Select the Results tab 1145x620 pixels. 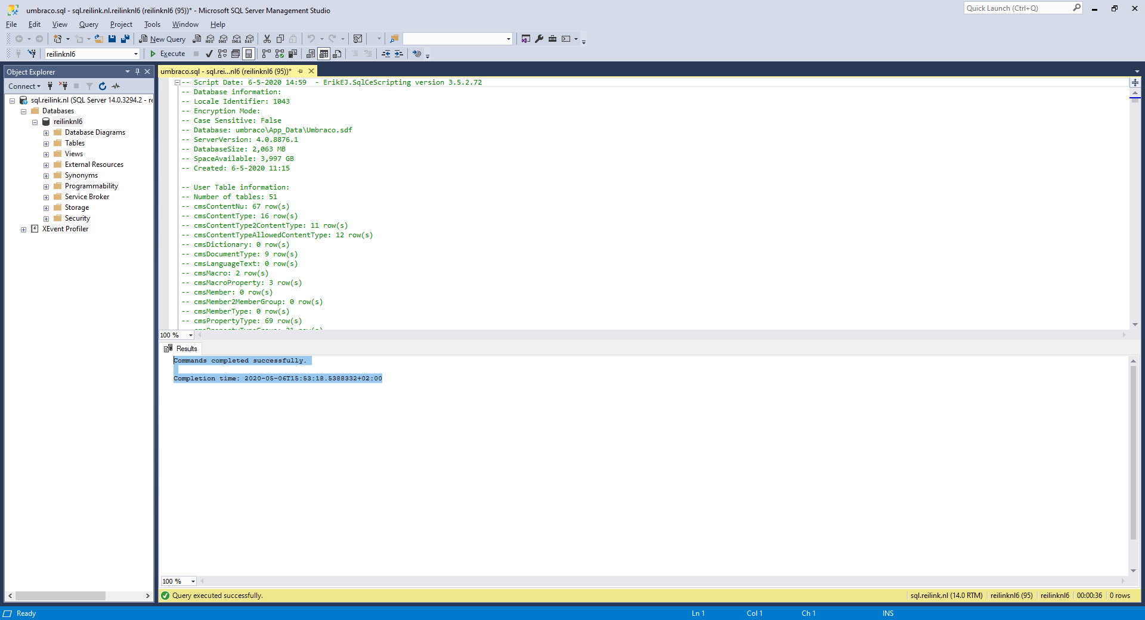(181, 349)
